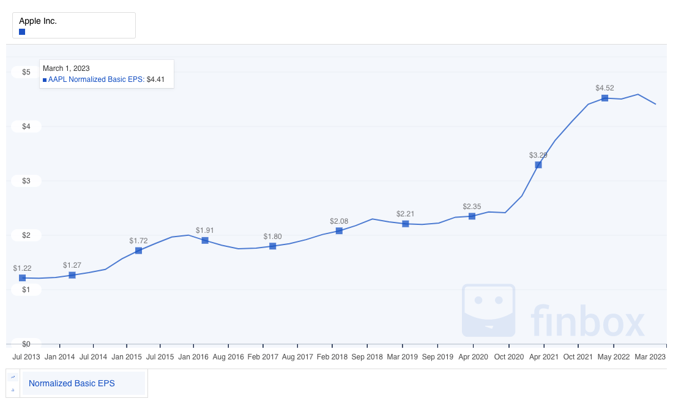Select the $2.35 data point marker
Image resolution: width=673 pixels, height=404 pixels.
click(x=472, y=216)
